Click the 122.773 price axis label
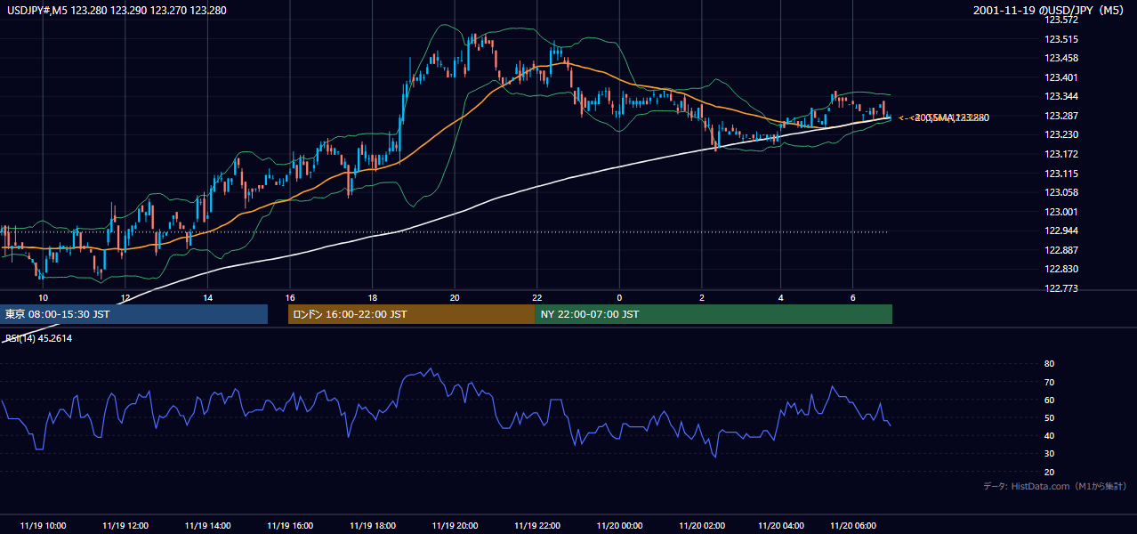Viewport: 1137px width, 534px height. (x=1062, y=288)
